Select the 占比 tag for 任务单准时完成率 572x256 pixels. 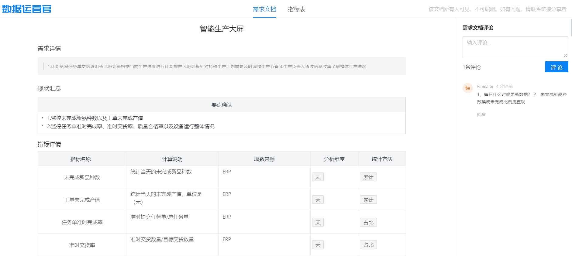(368, 222)
